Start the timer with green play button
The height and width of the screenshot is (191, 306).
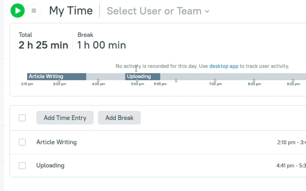pos(18,11)
